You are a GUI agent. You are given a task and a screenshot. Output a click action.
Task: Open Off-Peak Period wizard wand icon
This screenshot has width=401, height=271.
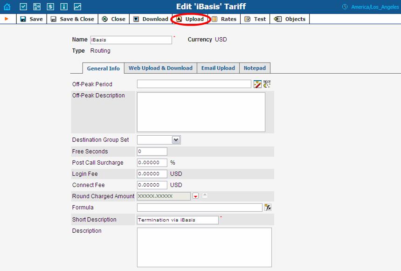257,84
